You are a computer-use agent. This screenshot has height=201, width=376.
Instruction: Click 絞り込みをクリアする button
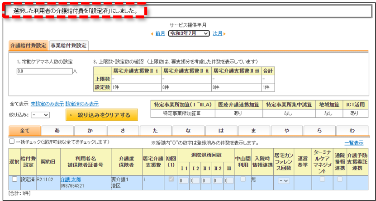102,115
